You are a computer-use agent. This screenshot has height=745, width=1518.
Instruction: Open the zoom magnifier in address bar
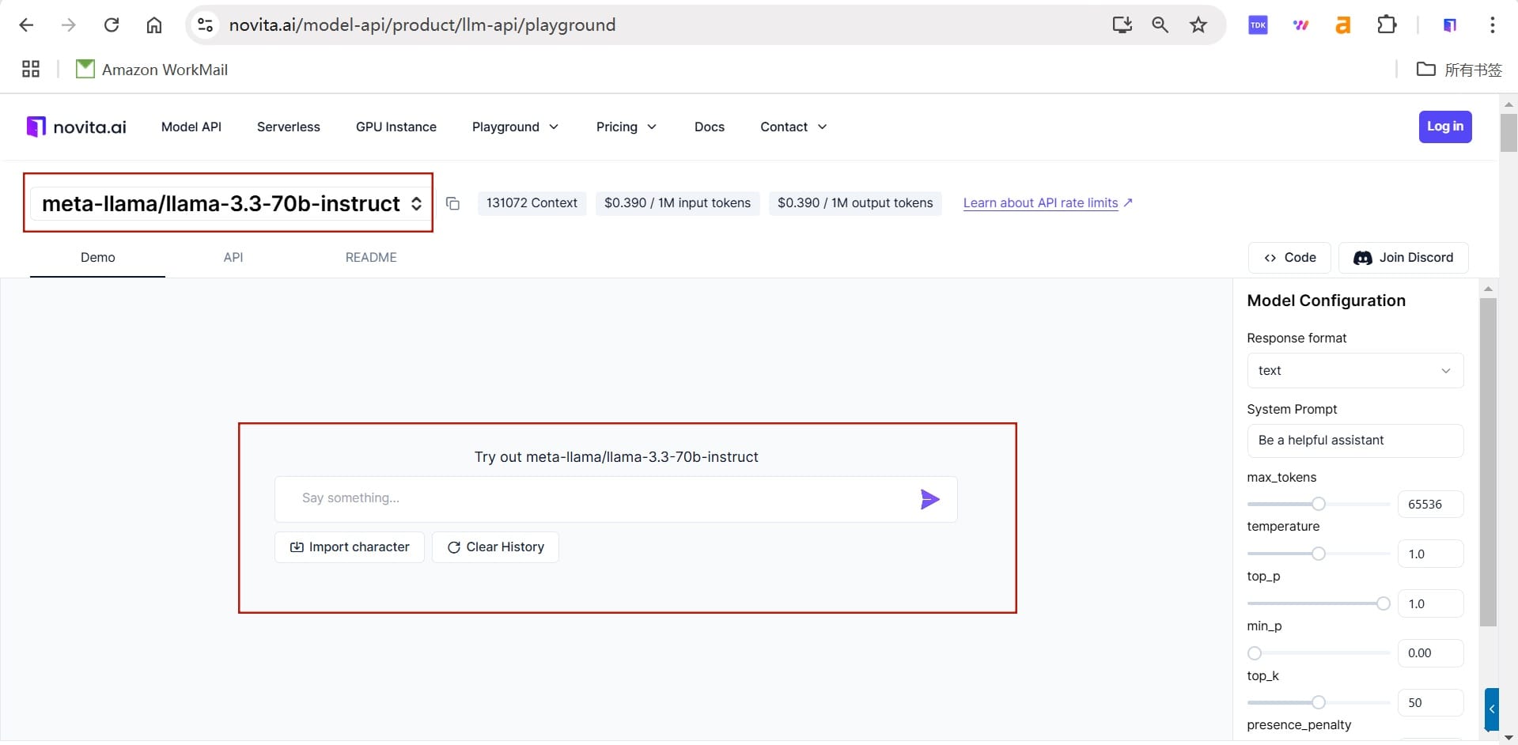tap(1160, 25)
